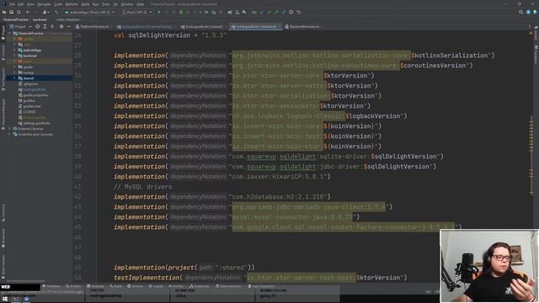Click the Run (green play) button
The width and height of the screenshot is (539, 303).
[x=159, y=12]
